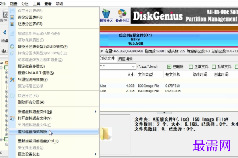Image resolution: width=238 pixels, height=158 pixels.
Task: Select 删除所有分区(A) menu item
Action: click(x=54, y=102)
